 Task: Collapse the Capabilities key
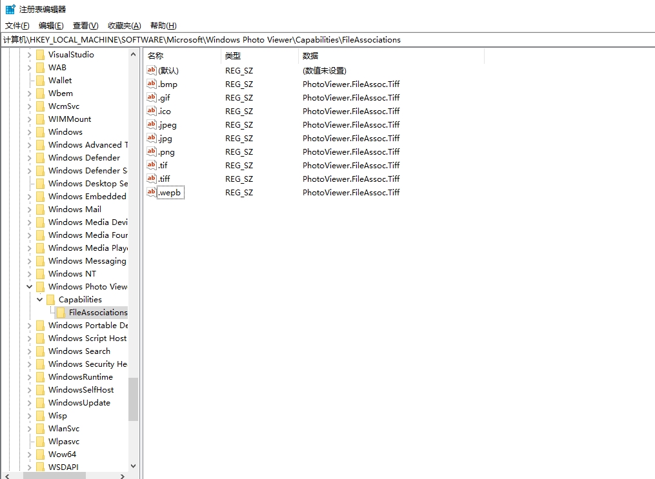(39, 300)
